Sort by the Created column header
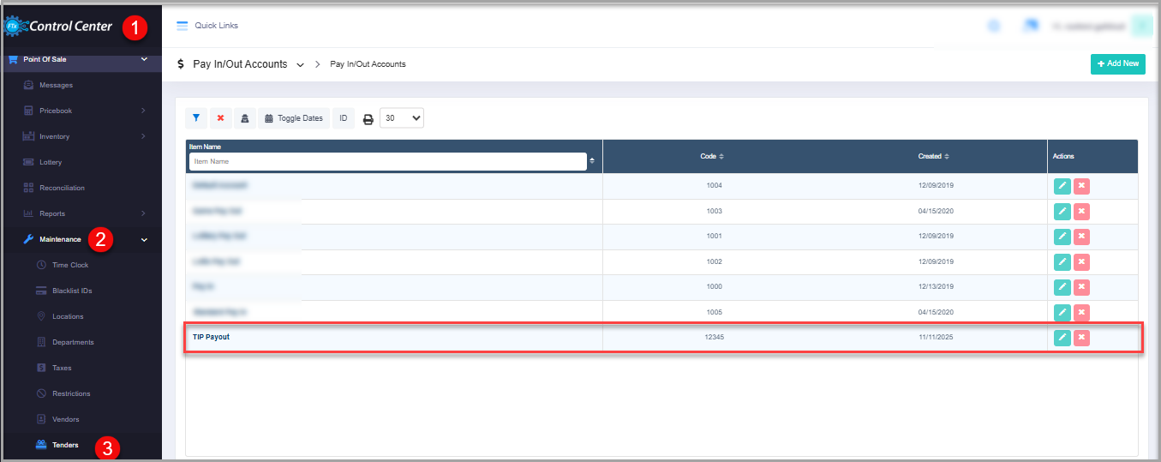This screenshot has width=1161, height=462. point(933,157)
